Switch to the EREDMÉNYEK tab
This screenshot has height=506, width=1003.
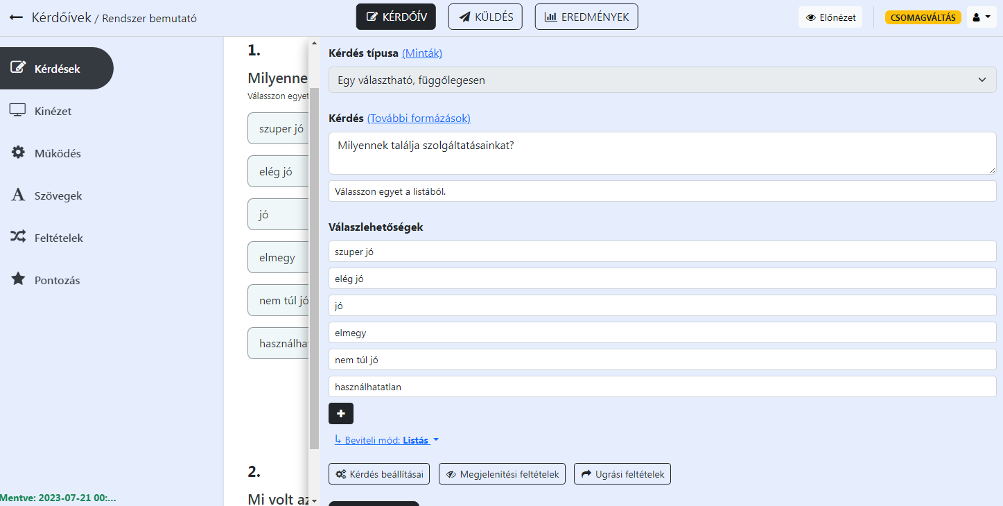click(586, 17)
